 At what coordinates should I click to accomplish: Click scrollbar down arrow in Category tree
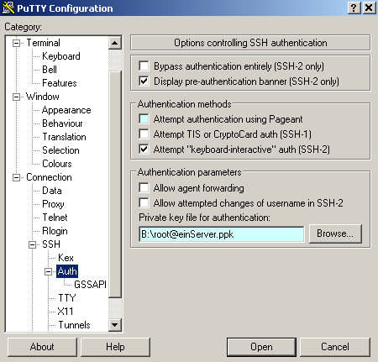point(114,325)
